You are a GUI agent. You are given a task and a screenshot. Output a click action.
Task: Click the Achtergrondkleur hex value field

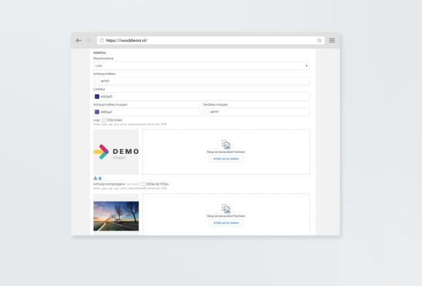tap(201, 81)
